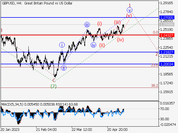Select the brown wave C label
The height and width of the screenshot is (133, 178).
[54, 80]
